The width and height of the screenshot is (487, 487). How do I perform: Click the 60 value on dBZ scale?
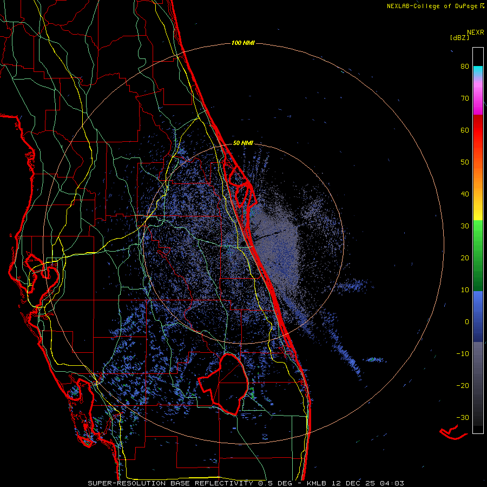(x=465, y=130)
